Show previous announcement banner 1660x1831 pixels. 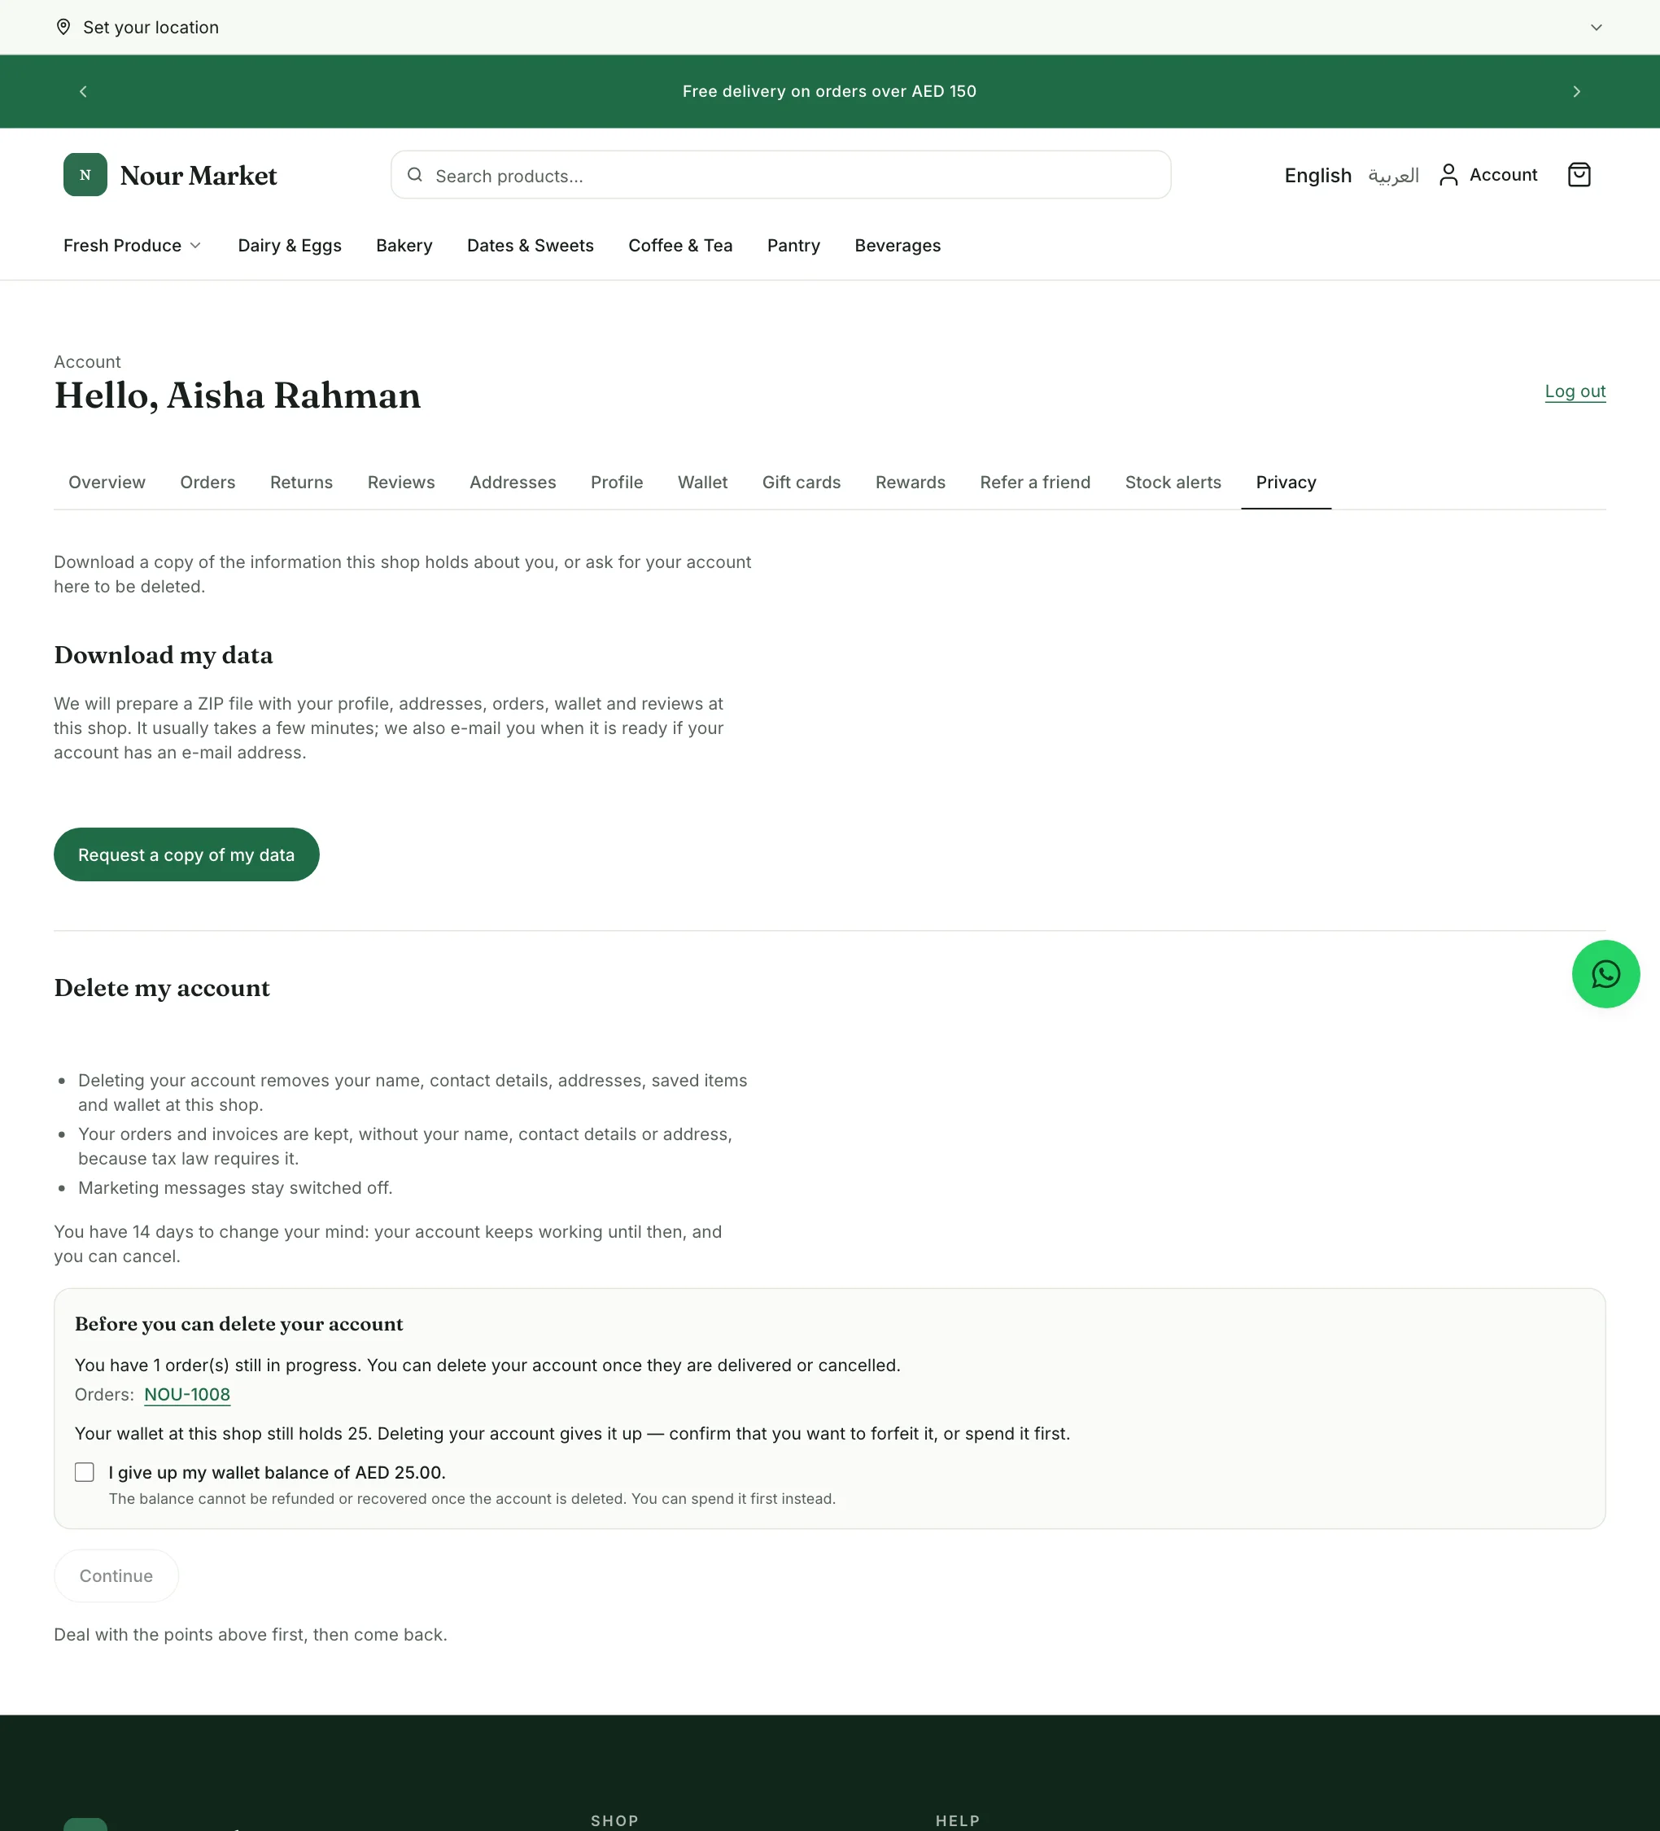[84, 92]
